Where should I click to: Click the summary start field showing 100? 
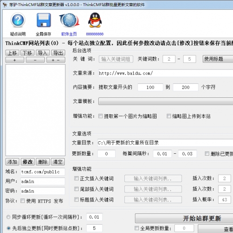coord(151,87)
